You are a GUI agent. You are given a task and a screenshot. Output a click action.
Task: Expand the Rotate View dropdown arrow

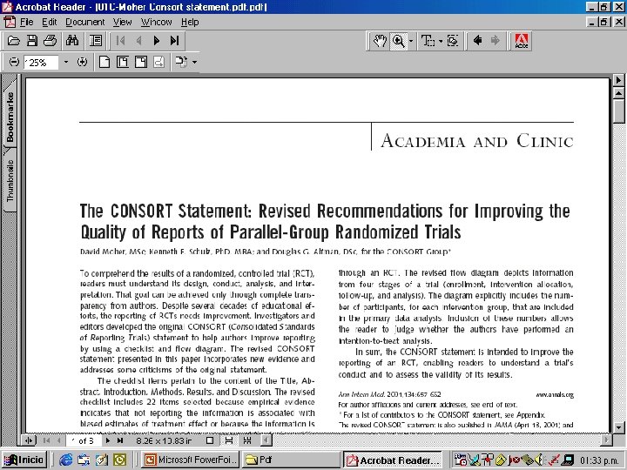pos(194,62)
